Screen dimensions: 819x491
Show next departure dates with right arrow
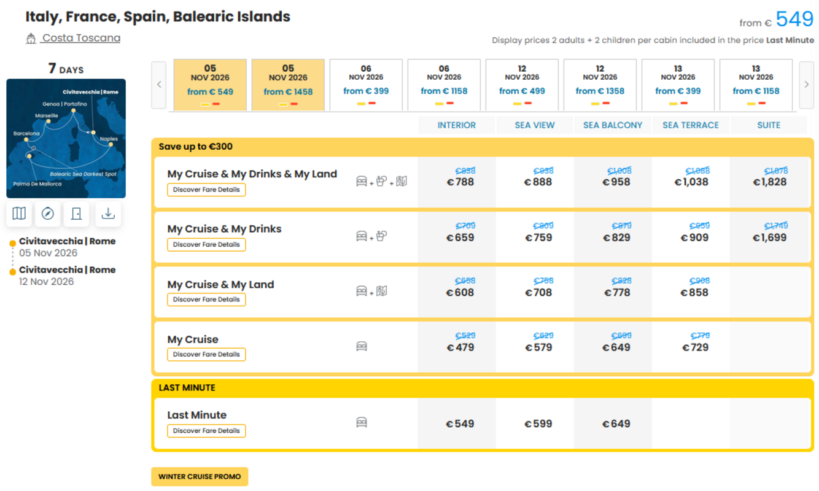(x=807, y=85)
